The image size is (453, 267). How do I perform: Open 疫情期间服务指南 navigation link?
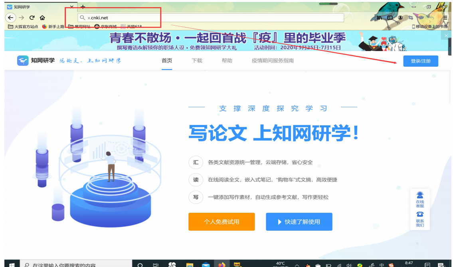(x=273, y=61)
